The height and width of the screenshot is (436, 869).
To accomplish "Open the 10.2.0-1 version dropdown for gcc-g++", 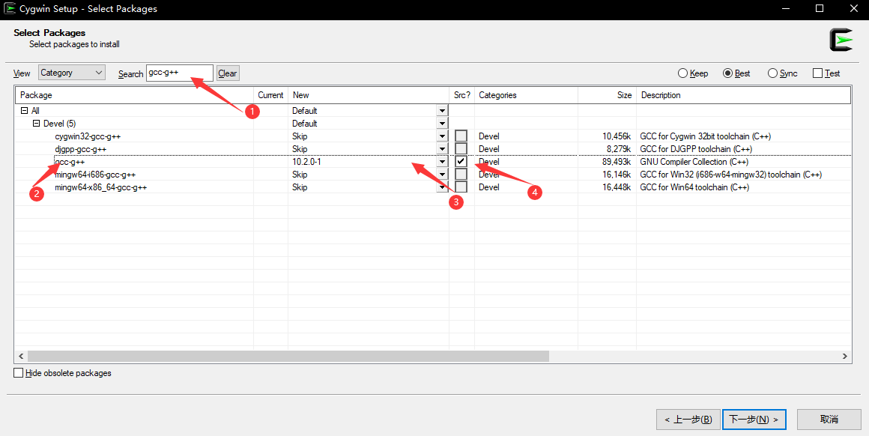I will pos(442,162).
